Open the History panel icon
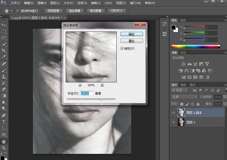The height and width of the screenshot is (160, 227). pyautogui.click(x=165, y=24)
